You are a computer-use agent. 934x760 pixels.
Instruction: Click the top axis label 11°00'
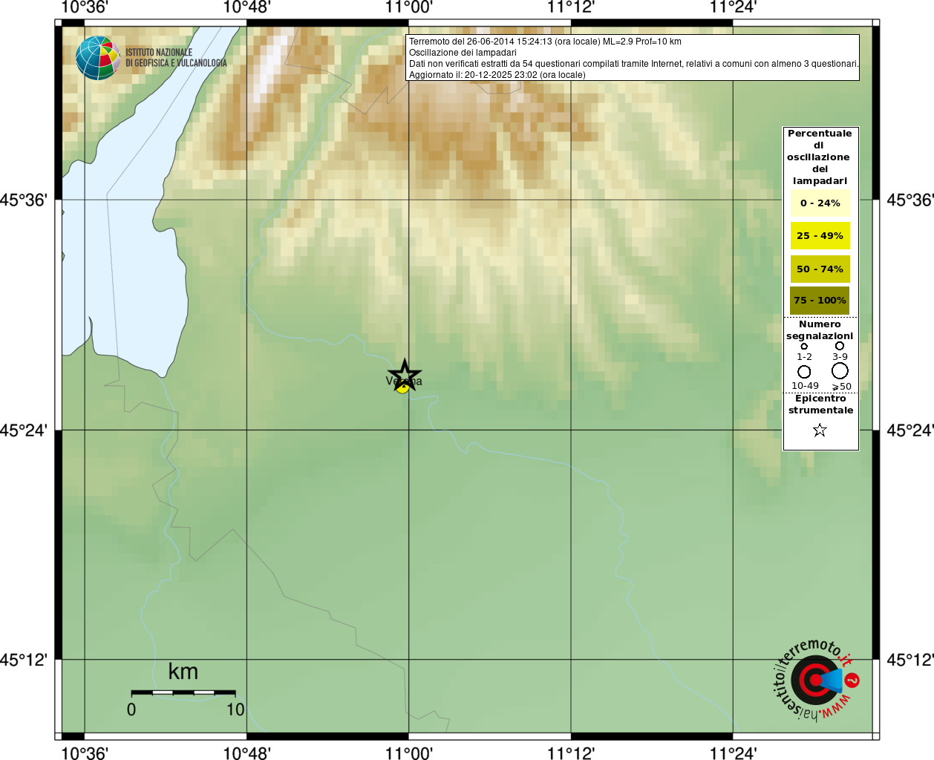point(408,7)
